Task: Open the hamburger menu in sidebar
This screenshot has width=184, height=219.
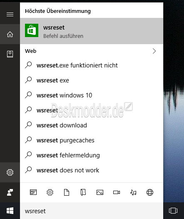Action: (10, 14)
